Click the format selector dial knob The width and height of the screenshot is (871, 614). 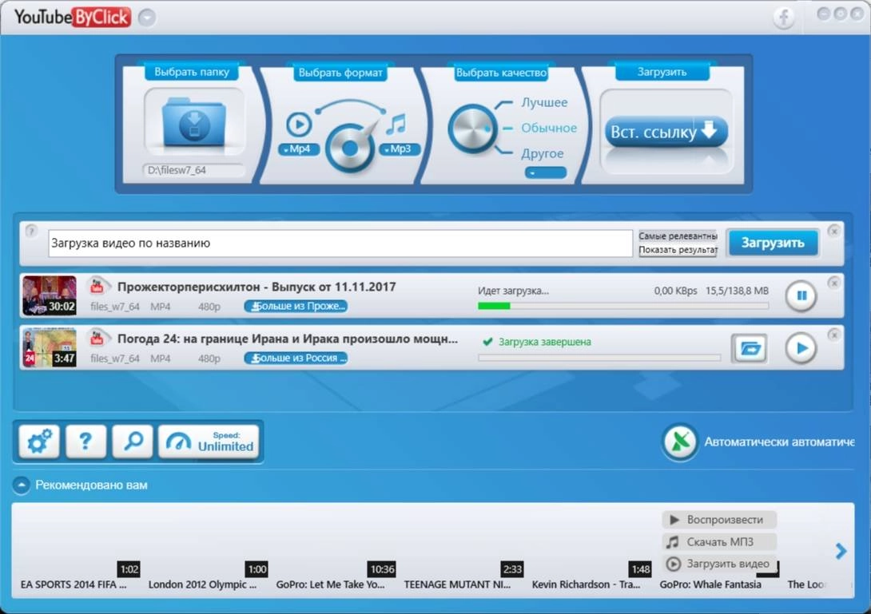point(349,148)
